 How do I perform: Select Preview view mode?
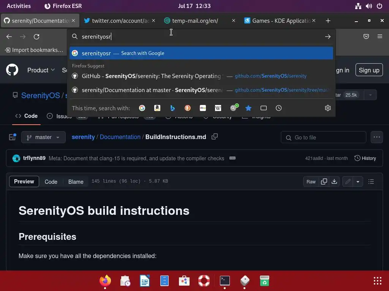click(24, 181)
